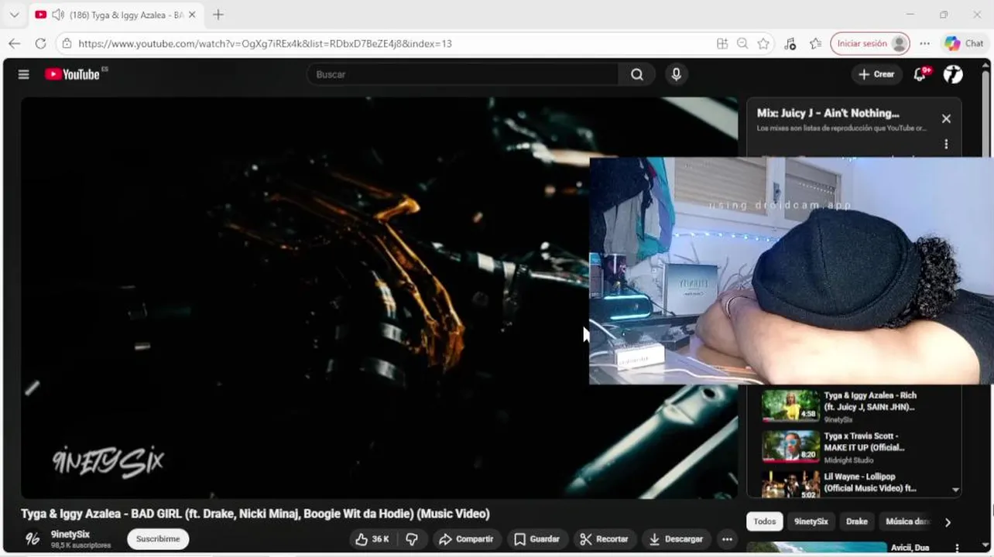Open the YouTube hamburger guide menu
Image resolution: width=994 pixels, height=557 pixels.
[23, 74]
